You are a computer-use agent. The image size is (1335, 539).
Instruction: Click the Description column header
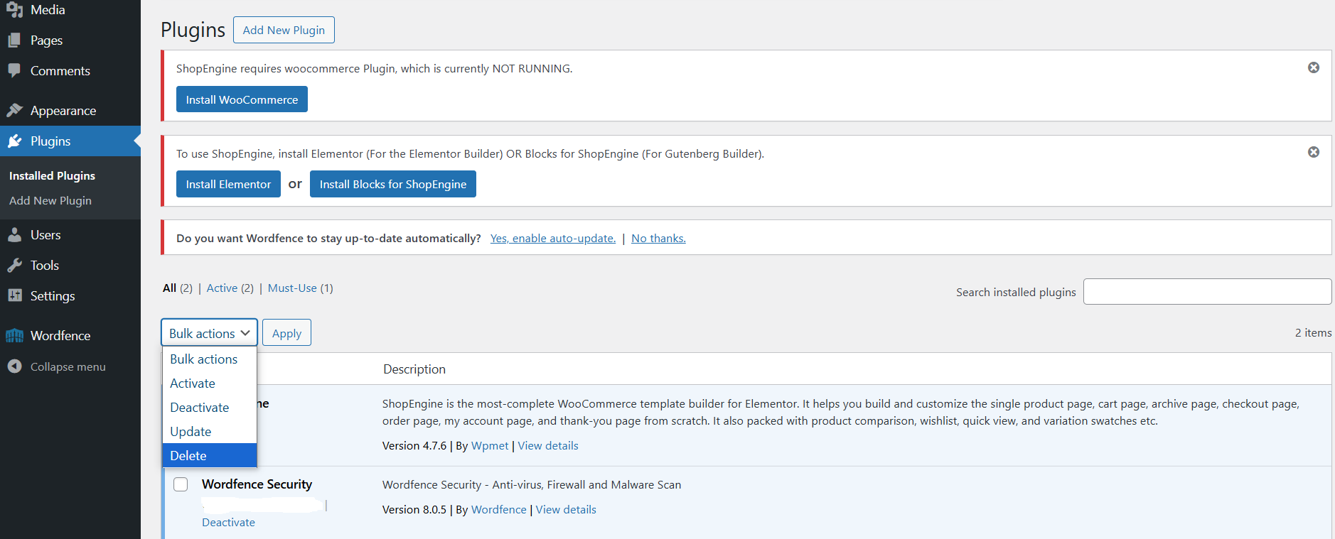pyautogui.click(x=414, y=369)
